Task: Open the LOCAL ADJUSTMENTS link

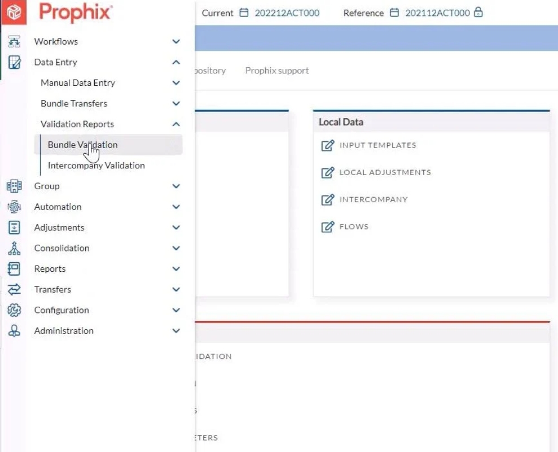Action: [x=385, y=172]
